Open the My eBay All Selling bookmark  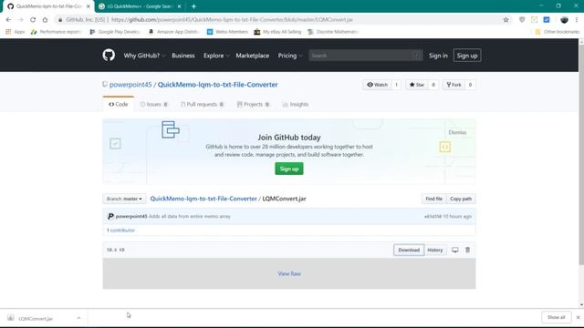point(277,32)
